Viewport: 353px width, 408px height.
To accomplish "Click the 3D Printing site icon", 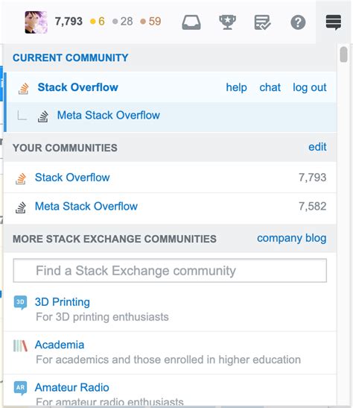I will point(20,302).
